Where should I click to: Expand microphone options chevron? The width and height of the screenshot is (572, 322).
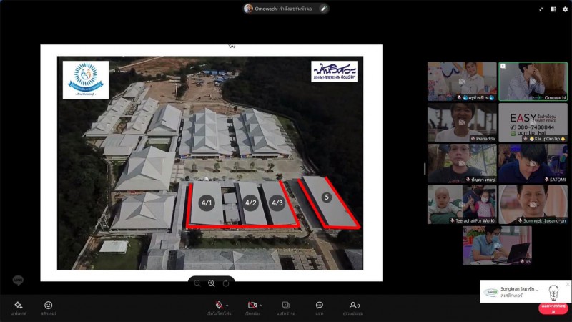tap(227, 306)
